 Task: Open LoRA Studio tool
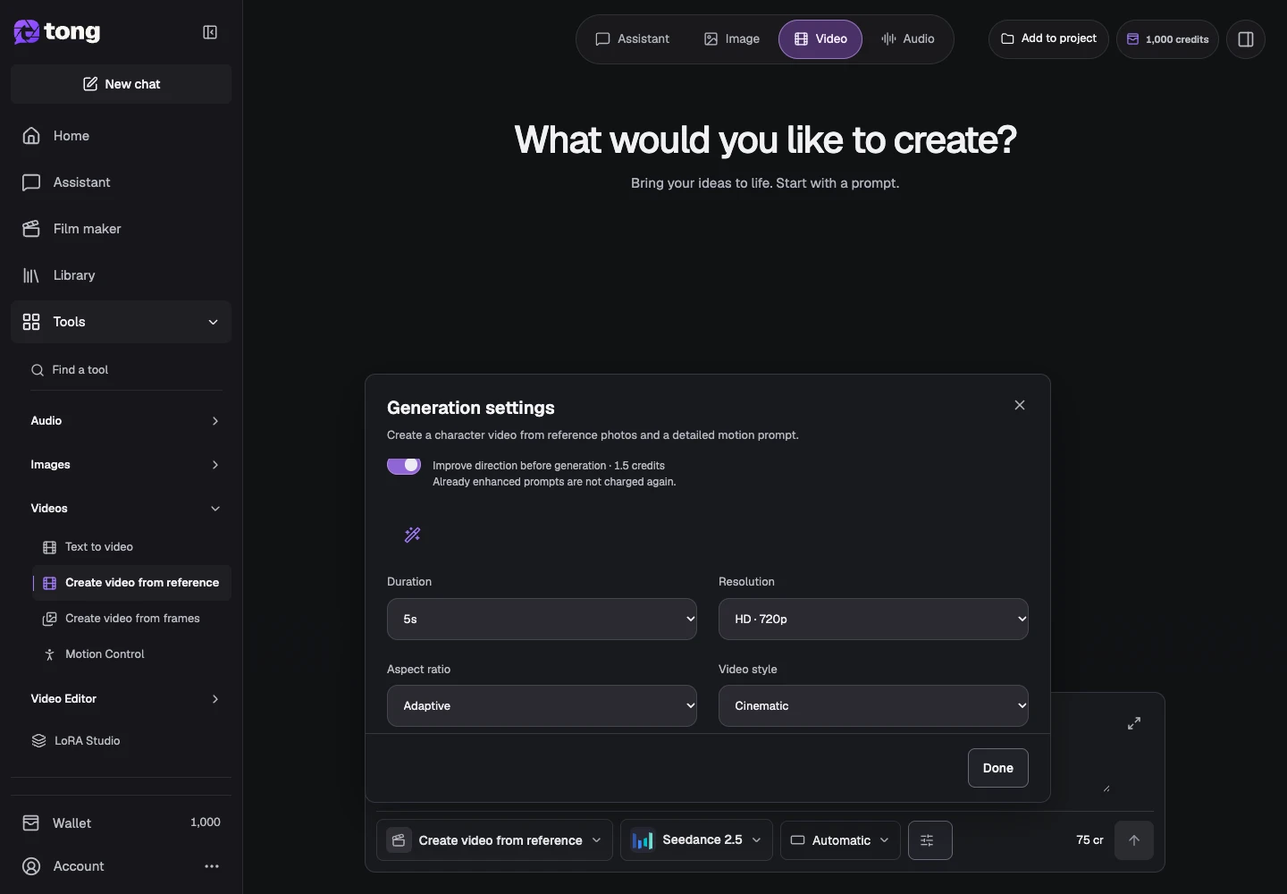pos(126,741)
